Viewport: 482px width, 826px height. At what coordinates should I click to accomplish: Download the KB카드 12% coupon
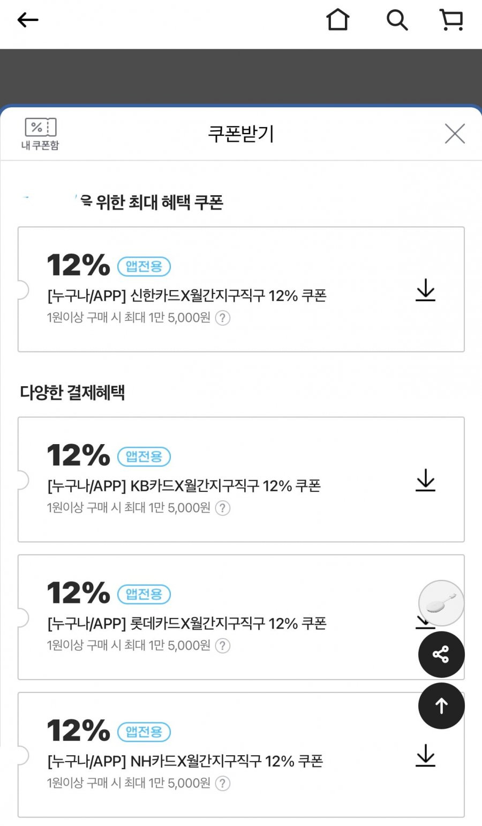click(426, 480)
